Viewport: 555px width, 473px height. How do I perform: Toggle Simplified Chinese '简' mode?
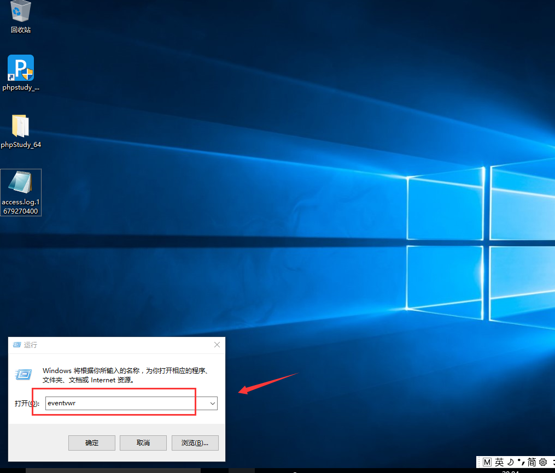pos(531,462)
